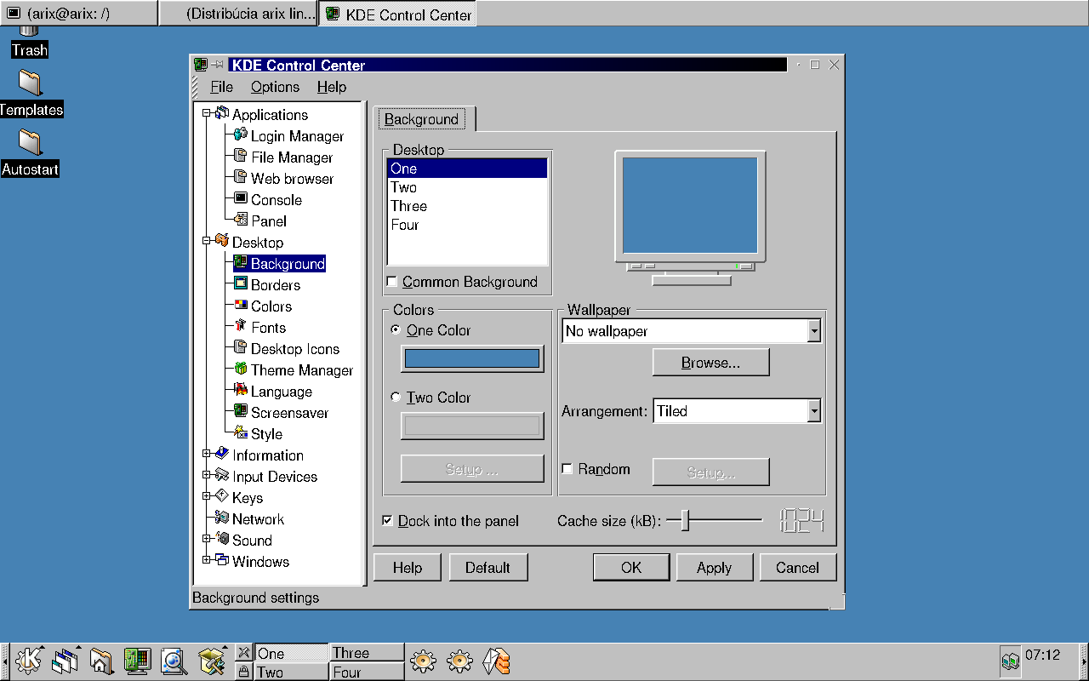Open the Help menu in menu bar
1089x681 pixels.
click(x=332, y=87)
